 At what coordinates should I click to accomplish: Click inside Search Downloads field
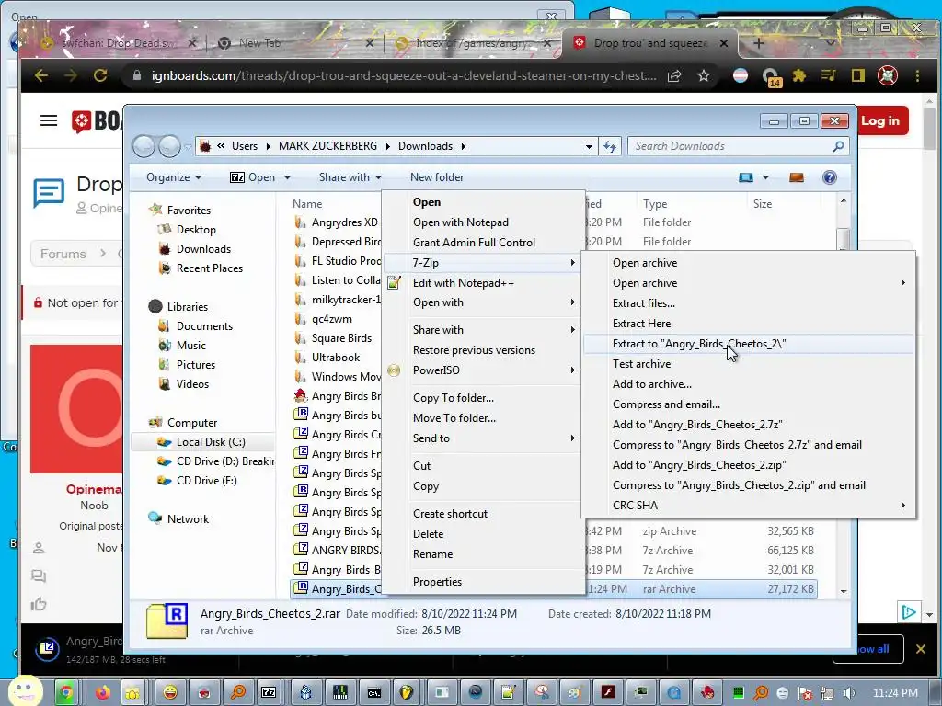(x=739, y=146)
